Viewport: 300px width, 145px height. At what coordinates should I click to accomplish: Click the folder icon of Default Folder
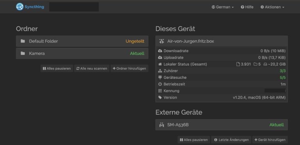coord(23,41)
